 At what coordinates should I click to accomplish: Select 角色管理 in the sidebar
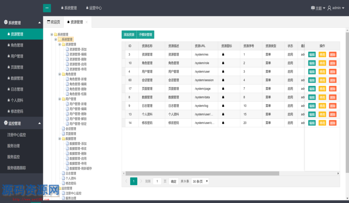coord(22,45)
